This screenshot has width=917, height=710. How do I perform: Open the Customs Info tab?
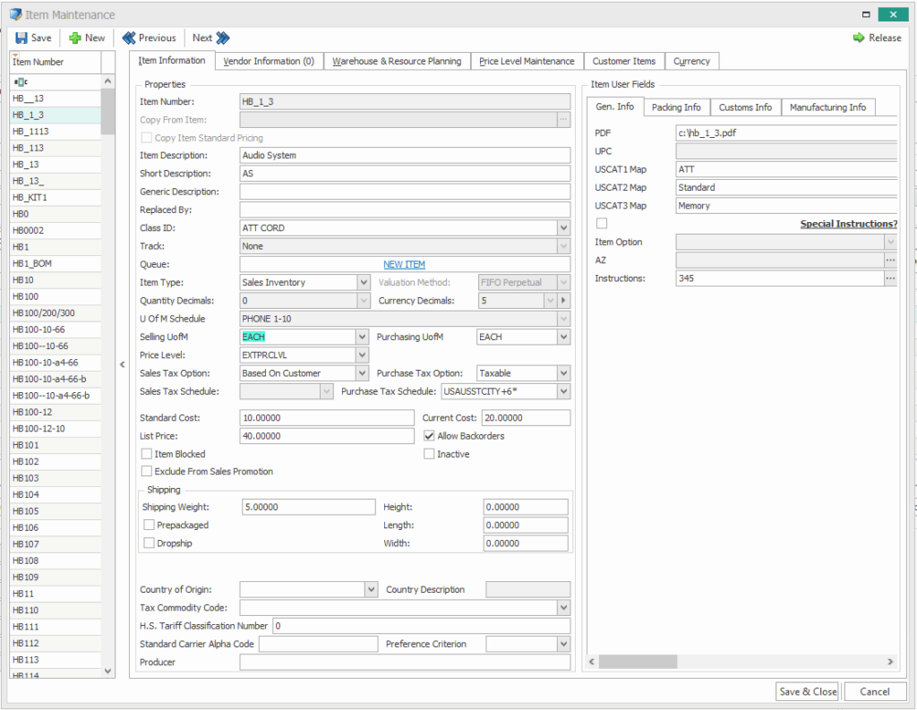pyautogui.click(x=745, y=107)
